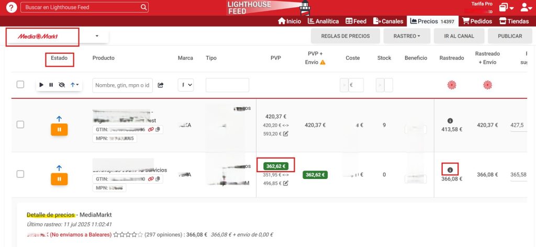The image size is (536, 247).
Task: Click the pause icon in bulk actions
Action: coord(51,85)
